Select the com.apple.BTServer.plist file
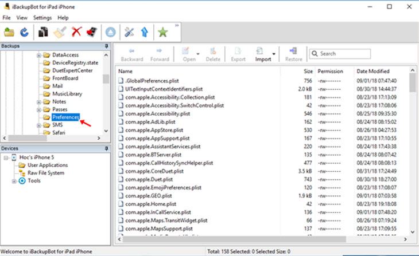 tap(153, 155)
